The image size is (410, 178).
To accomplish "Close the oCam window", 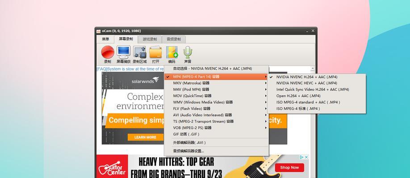I will pos(313,31).
